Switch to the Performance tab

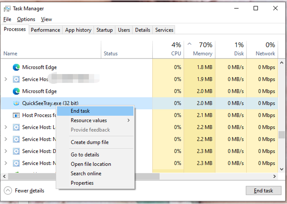tap(45, 30)
